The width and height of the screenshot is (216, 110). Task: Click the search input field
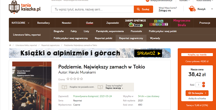click(x=93, y=9)
